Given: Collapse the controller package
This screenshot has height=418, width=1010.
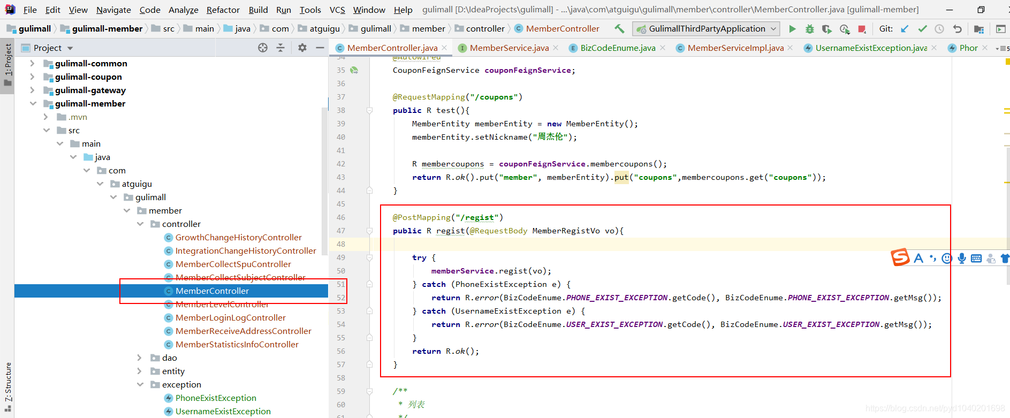Looking at the screenshot, I should coord(140,224).
